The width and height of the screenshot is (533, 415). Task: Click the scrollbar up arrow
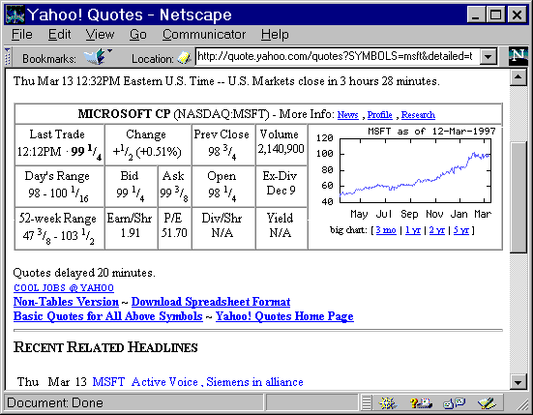pyautogui.click(x=518, y=77)
